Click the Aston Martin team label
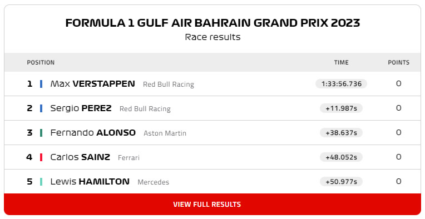 click(165, 133)
